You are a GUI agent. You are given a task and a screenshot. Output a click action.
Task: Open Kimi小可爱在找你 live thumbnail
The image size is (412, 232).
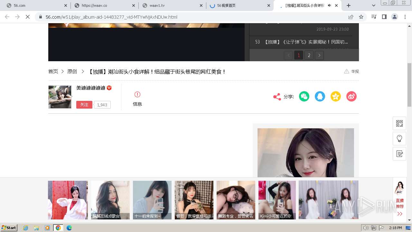pos(277,200)
